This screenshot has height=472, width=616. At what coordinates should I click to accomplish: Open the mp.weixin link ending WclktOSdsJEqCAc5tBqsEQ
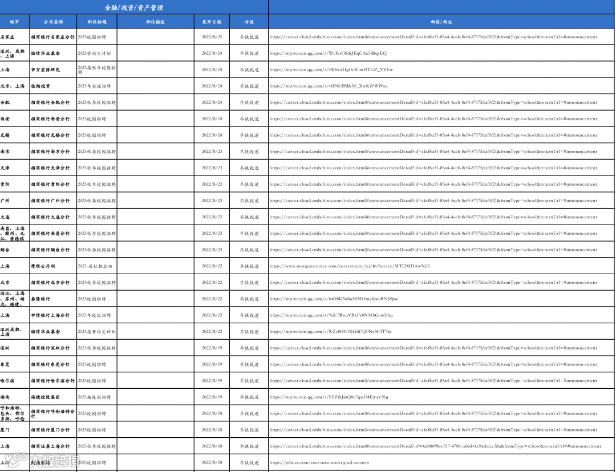point(328,54)
